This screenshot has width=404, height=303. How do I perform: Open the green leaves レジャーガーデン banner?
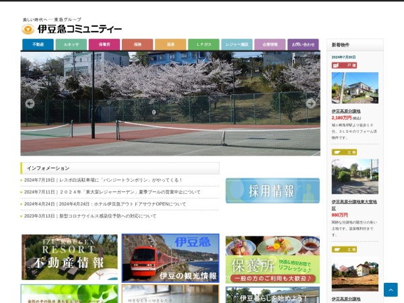pyautogui.click(x=69, y=294)
